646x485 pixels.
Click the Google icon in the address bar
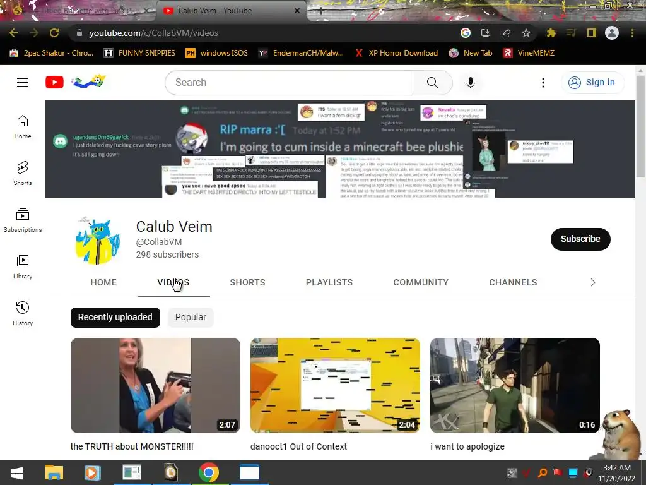466,33
